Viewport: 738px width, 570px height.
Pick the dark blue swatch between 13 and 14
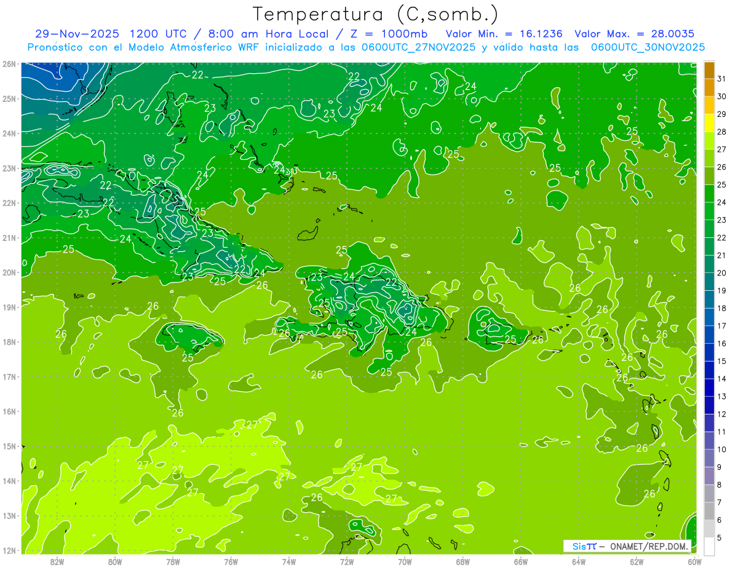(709, 387)
